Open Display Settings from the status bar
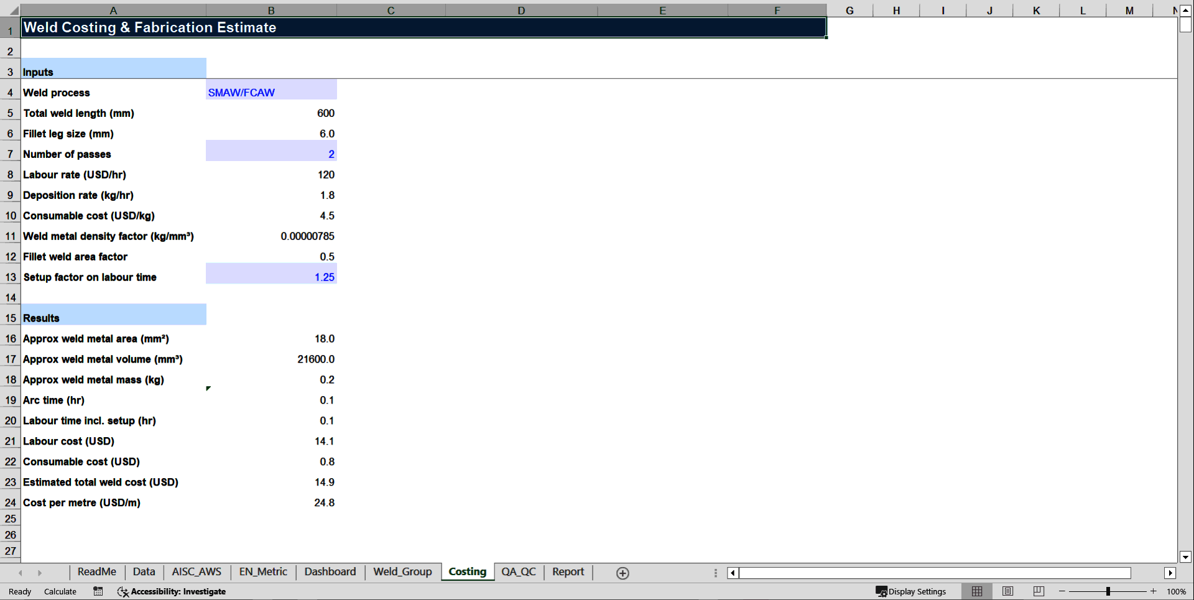Viewport: 1194px width, 600px height. coord(912,591)
